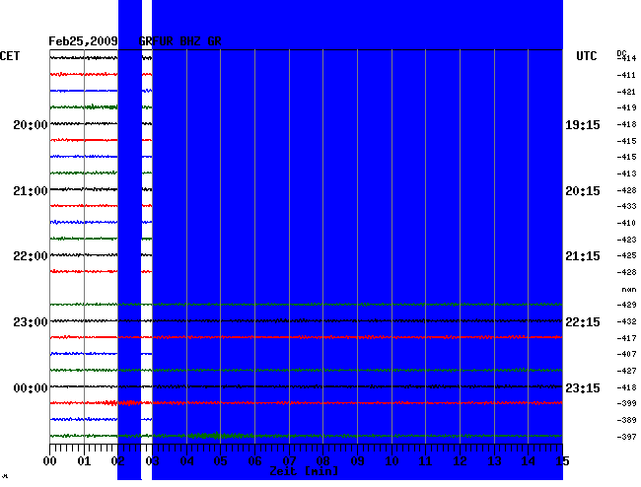Viewport: 641px width, 487px height.
Task: Pick the DC value -417
Action: 626,338
